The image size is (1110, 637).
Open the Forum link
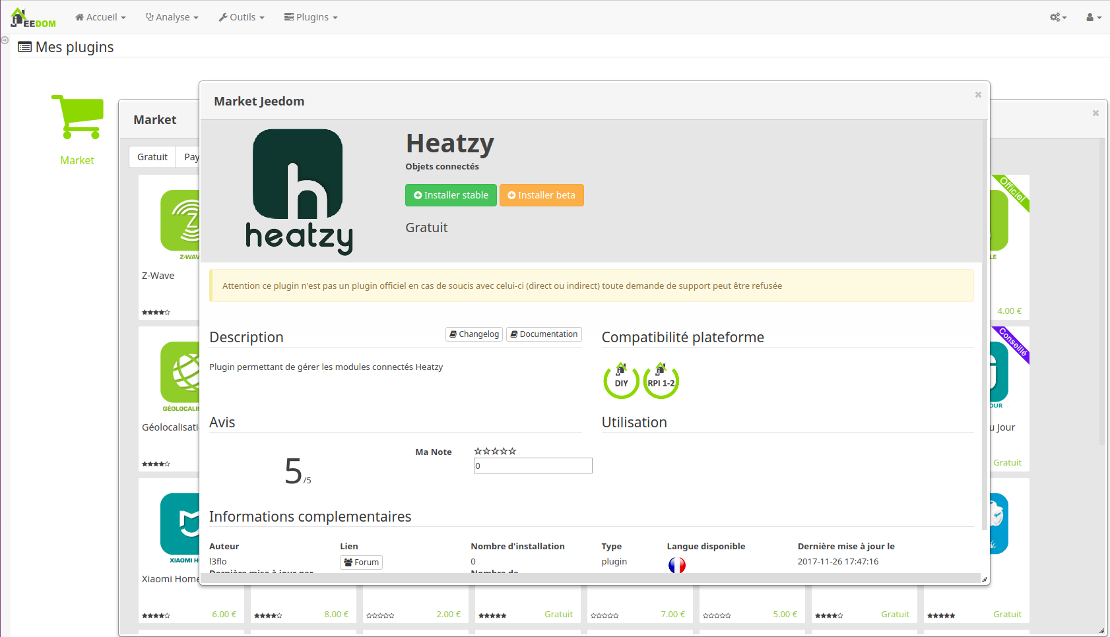pos(362,562)
